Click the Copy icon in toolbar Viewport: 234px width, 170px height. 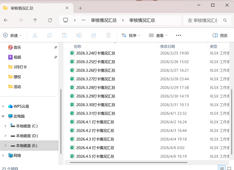pos(50,35)
